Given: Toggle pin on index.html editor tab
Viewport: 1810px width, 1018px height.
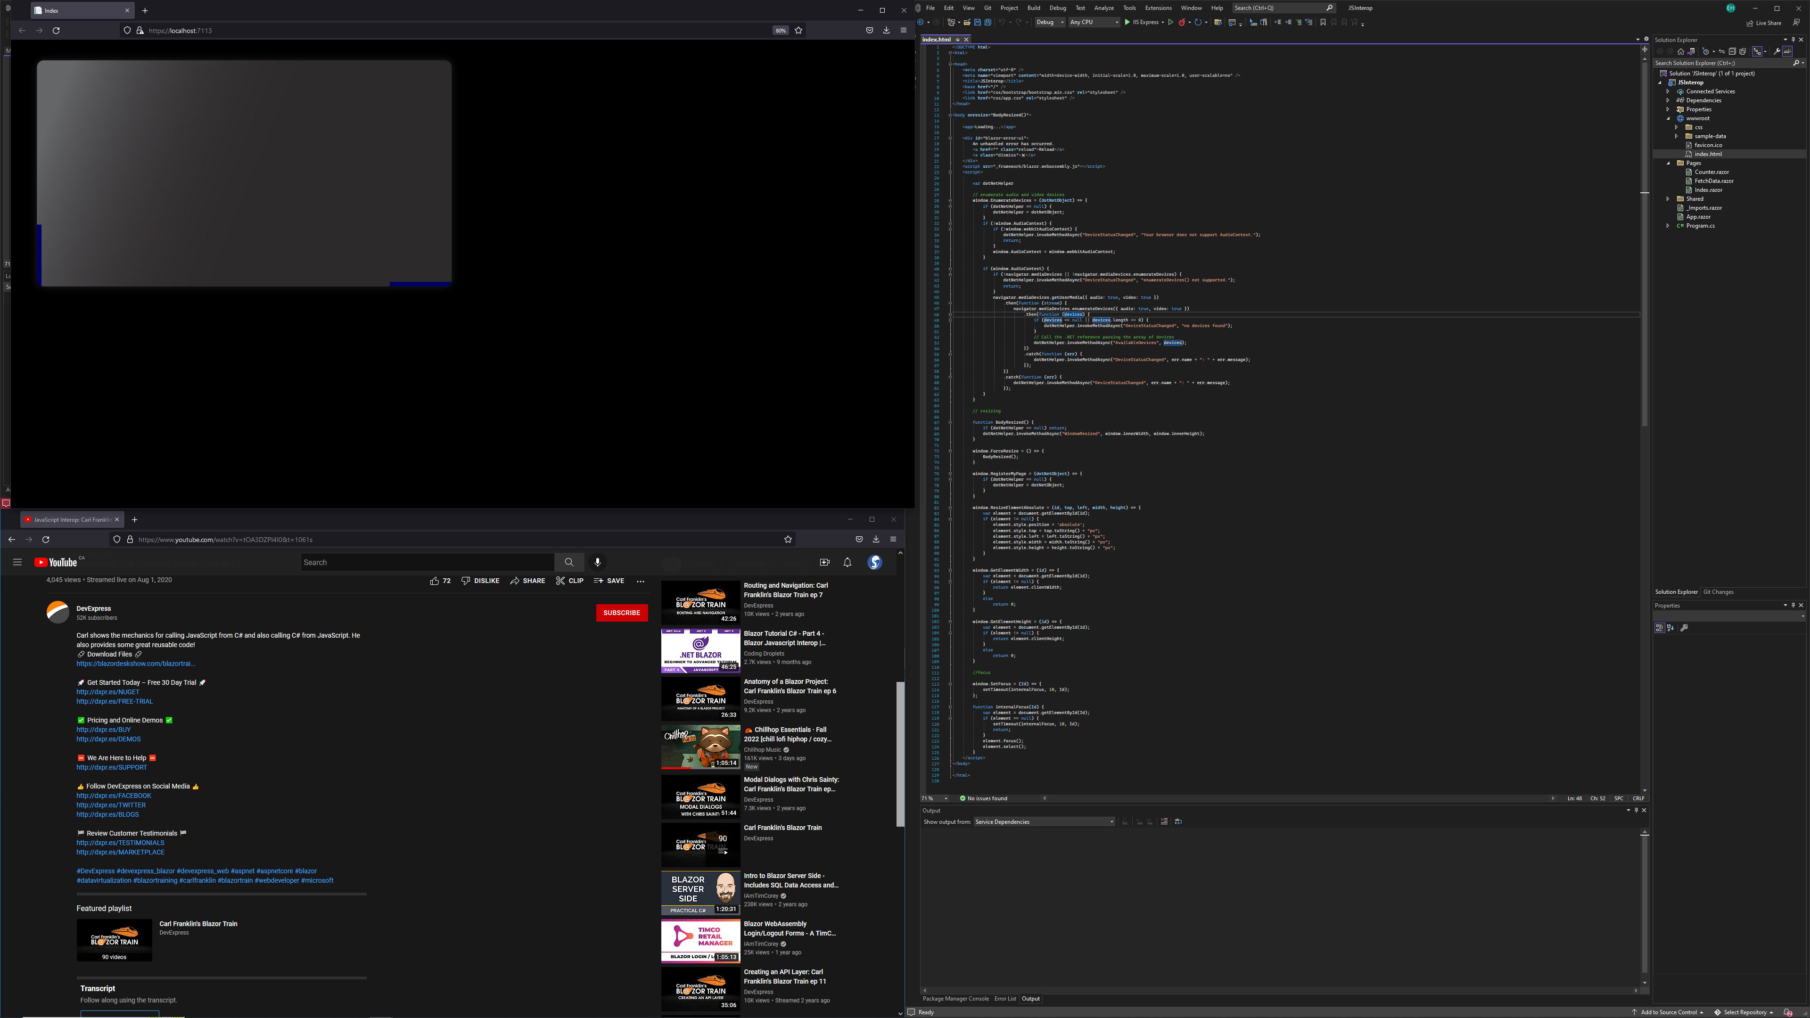Looking at the screenshot, I should pos(957,39).
